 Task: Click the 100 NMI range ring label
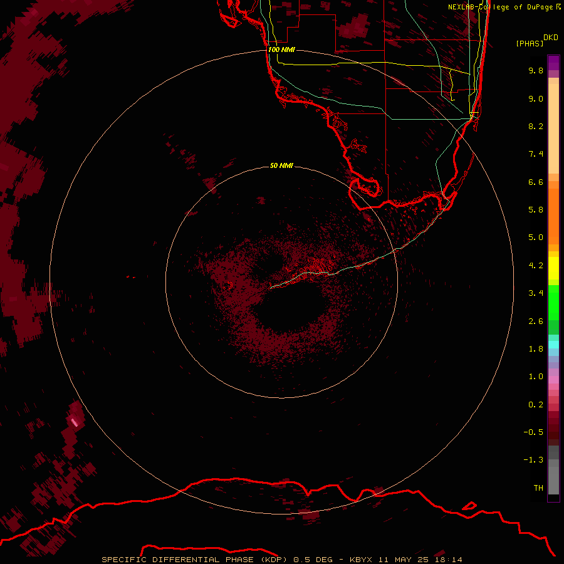(281, 50)
